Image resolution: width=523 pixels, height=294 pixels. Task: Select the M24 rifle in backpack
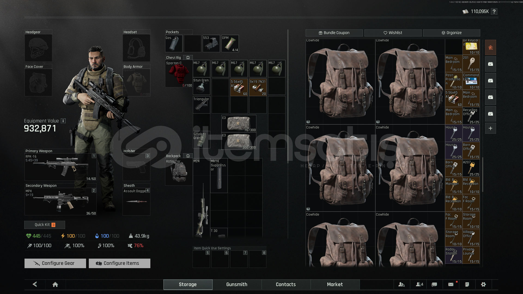tap(202, 198)
